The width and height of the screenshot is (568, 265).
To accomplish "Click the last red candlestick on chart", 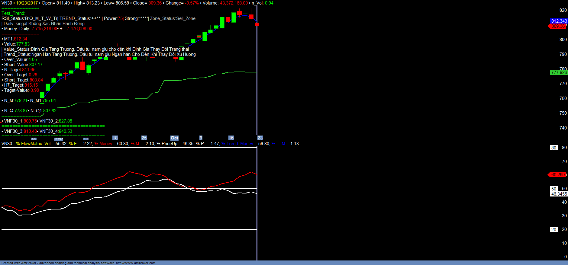I will point(257,24).
